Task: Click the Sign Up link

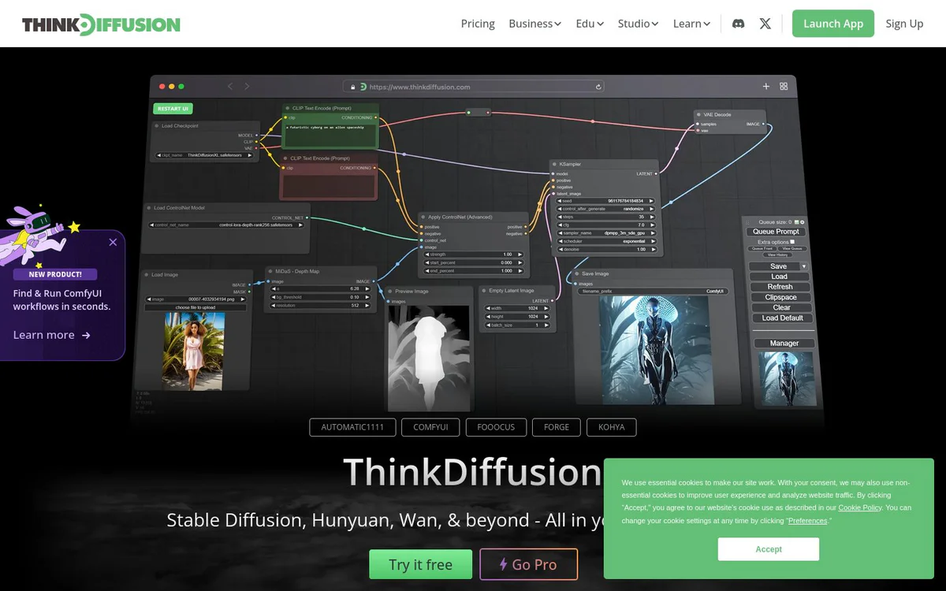Action: pyautogui.click(x=904, y=24)
